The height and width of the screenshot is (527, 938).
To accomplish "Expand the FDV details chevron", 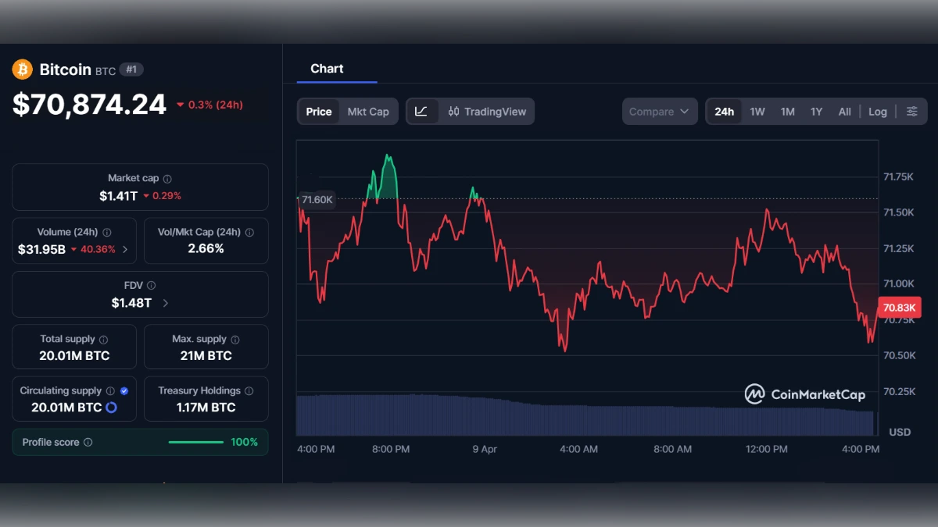I will 164,303.
